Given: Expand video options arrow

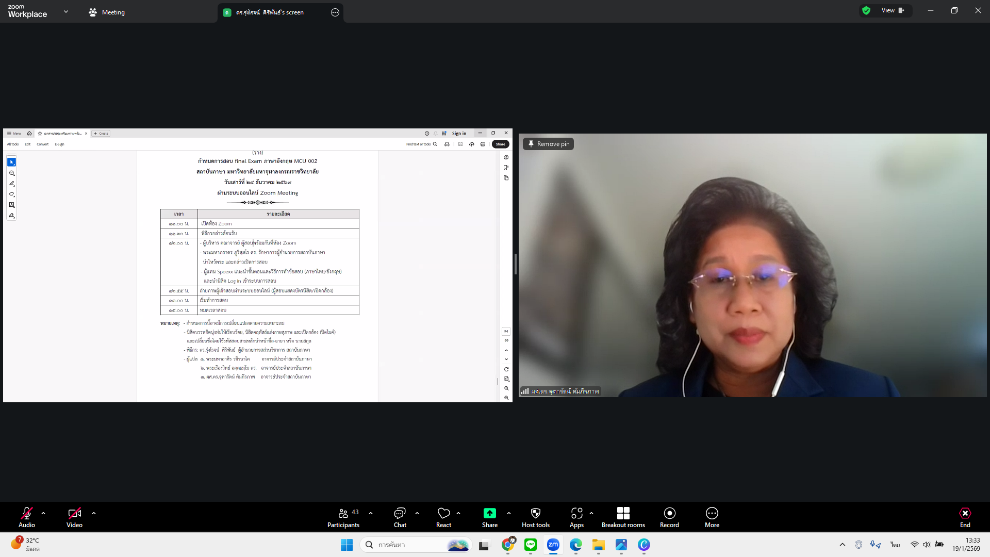Looking at the screenshot, I should (x=94, y=513).
